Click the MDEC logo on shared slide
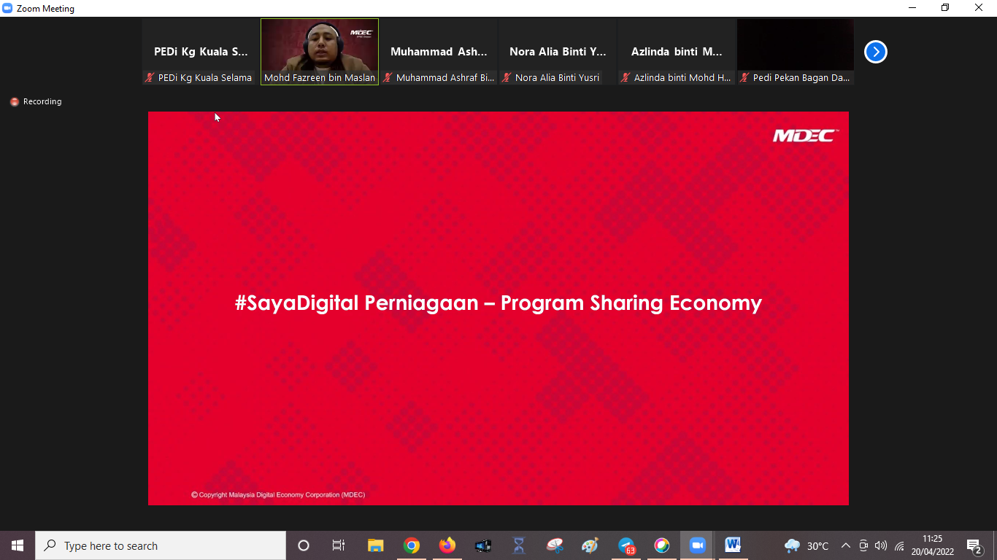 pyautogui.click(x=806, y=136)
